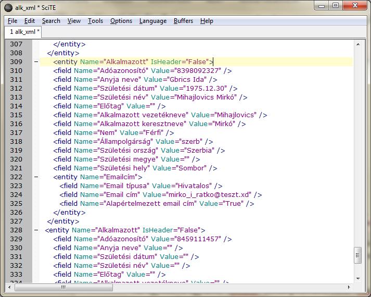Click the value "8459111457" on line 329
The height and width of the screenshot is (297, 371).
point(198,239)
